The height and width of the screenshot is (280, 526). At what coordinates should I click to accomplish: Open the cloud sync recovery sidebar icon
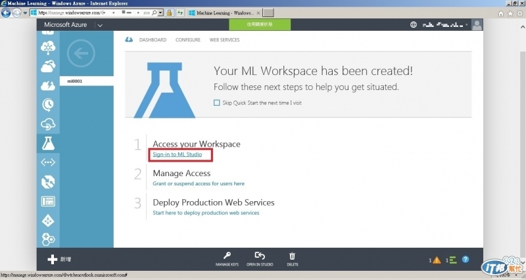click(48, 124)
